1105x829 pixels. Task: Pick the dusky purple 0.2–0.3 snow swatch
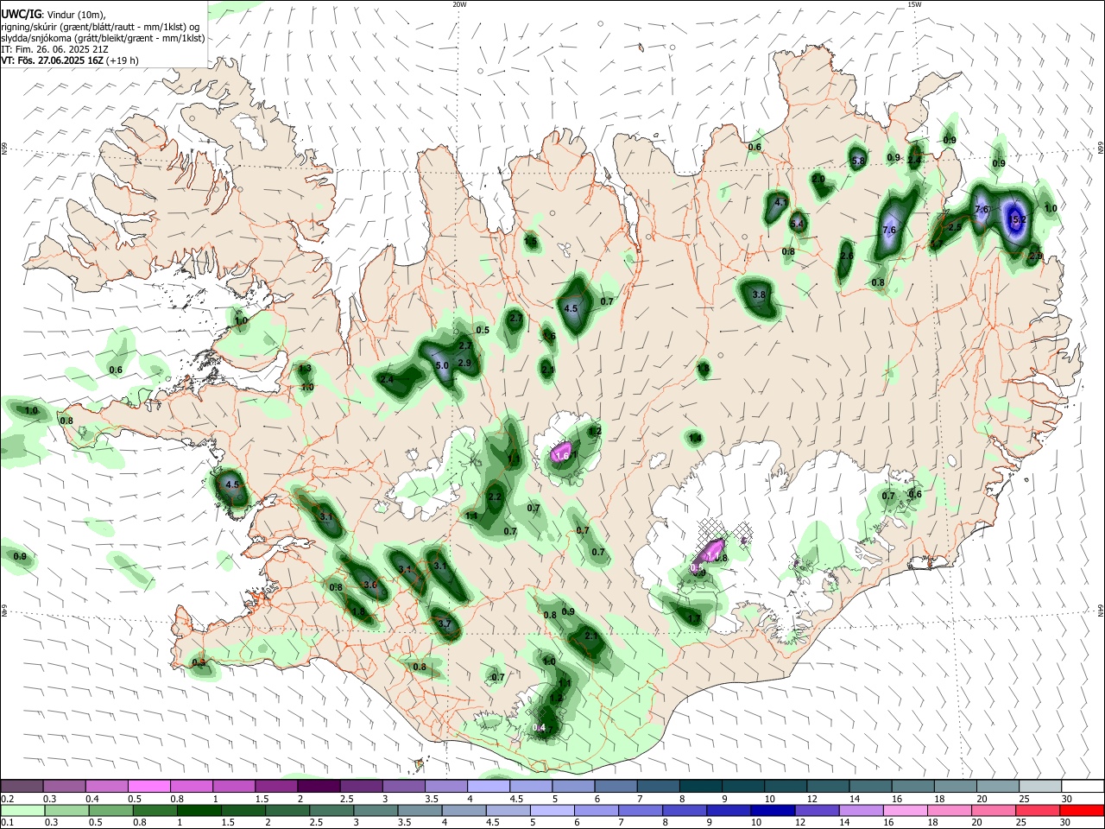pos(22,786)
